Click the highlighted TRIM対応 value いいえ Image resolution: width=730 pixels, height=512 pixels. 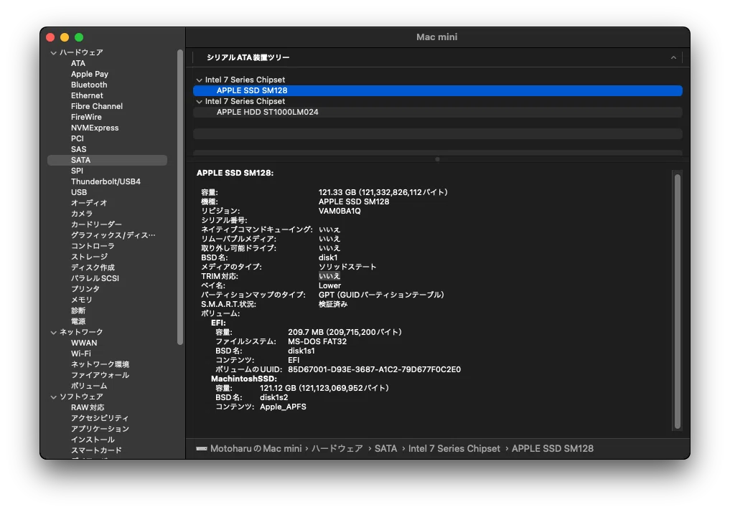[329, 276]
